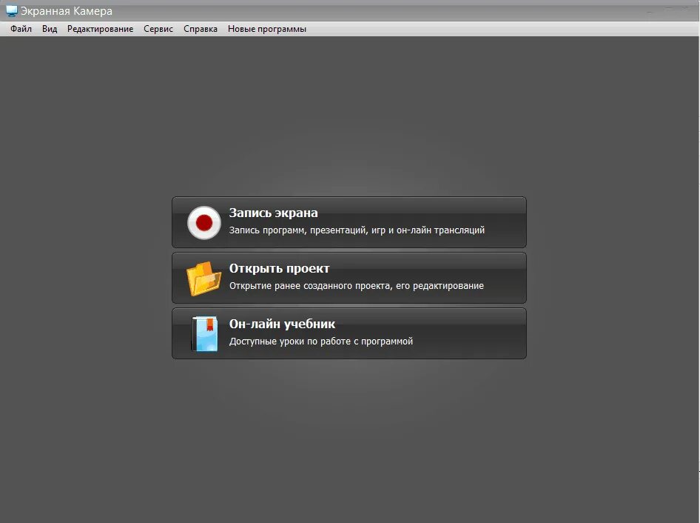Click text 'Доступные уроки по работе с программой'

coord(321,341)
